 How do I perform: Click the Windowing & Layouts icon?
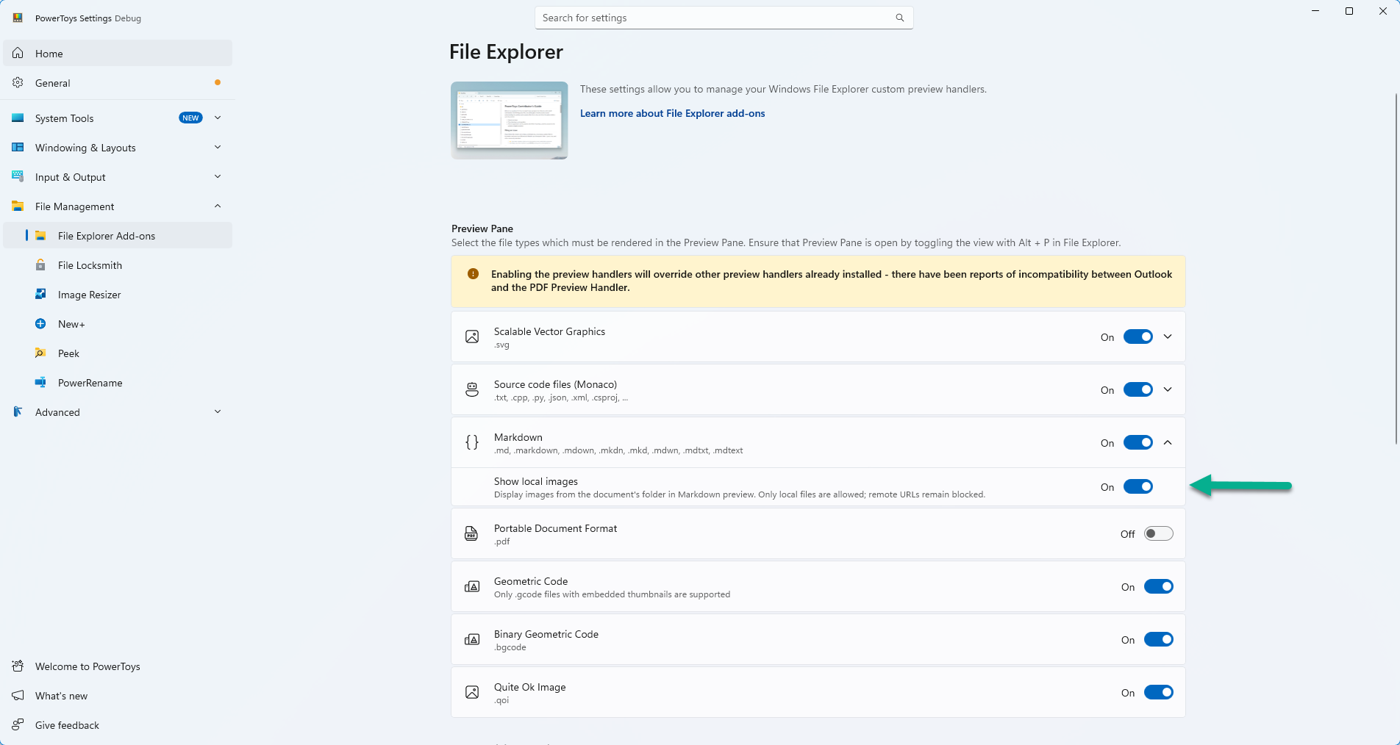18,148
